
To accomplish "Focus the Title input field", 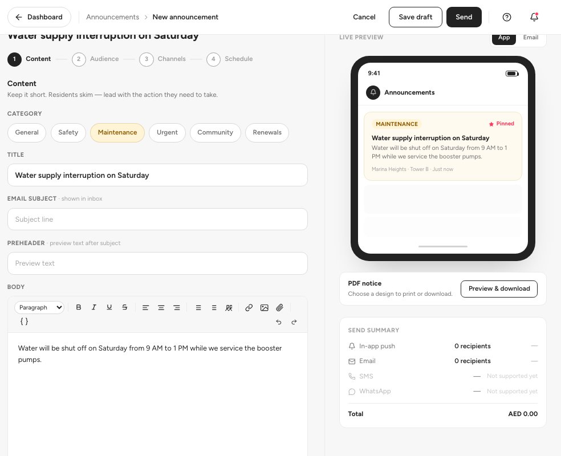I will (x=157, y=175).
